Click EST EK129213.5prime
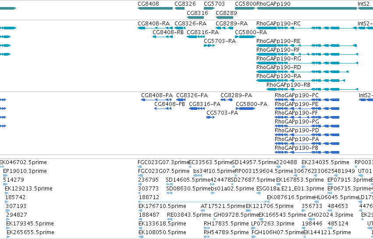Viewport: 373px width, 239px height. [x=7, y=193]
